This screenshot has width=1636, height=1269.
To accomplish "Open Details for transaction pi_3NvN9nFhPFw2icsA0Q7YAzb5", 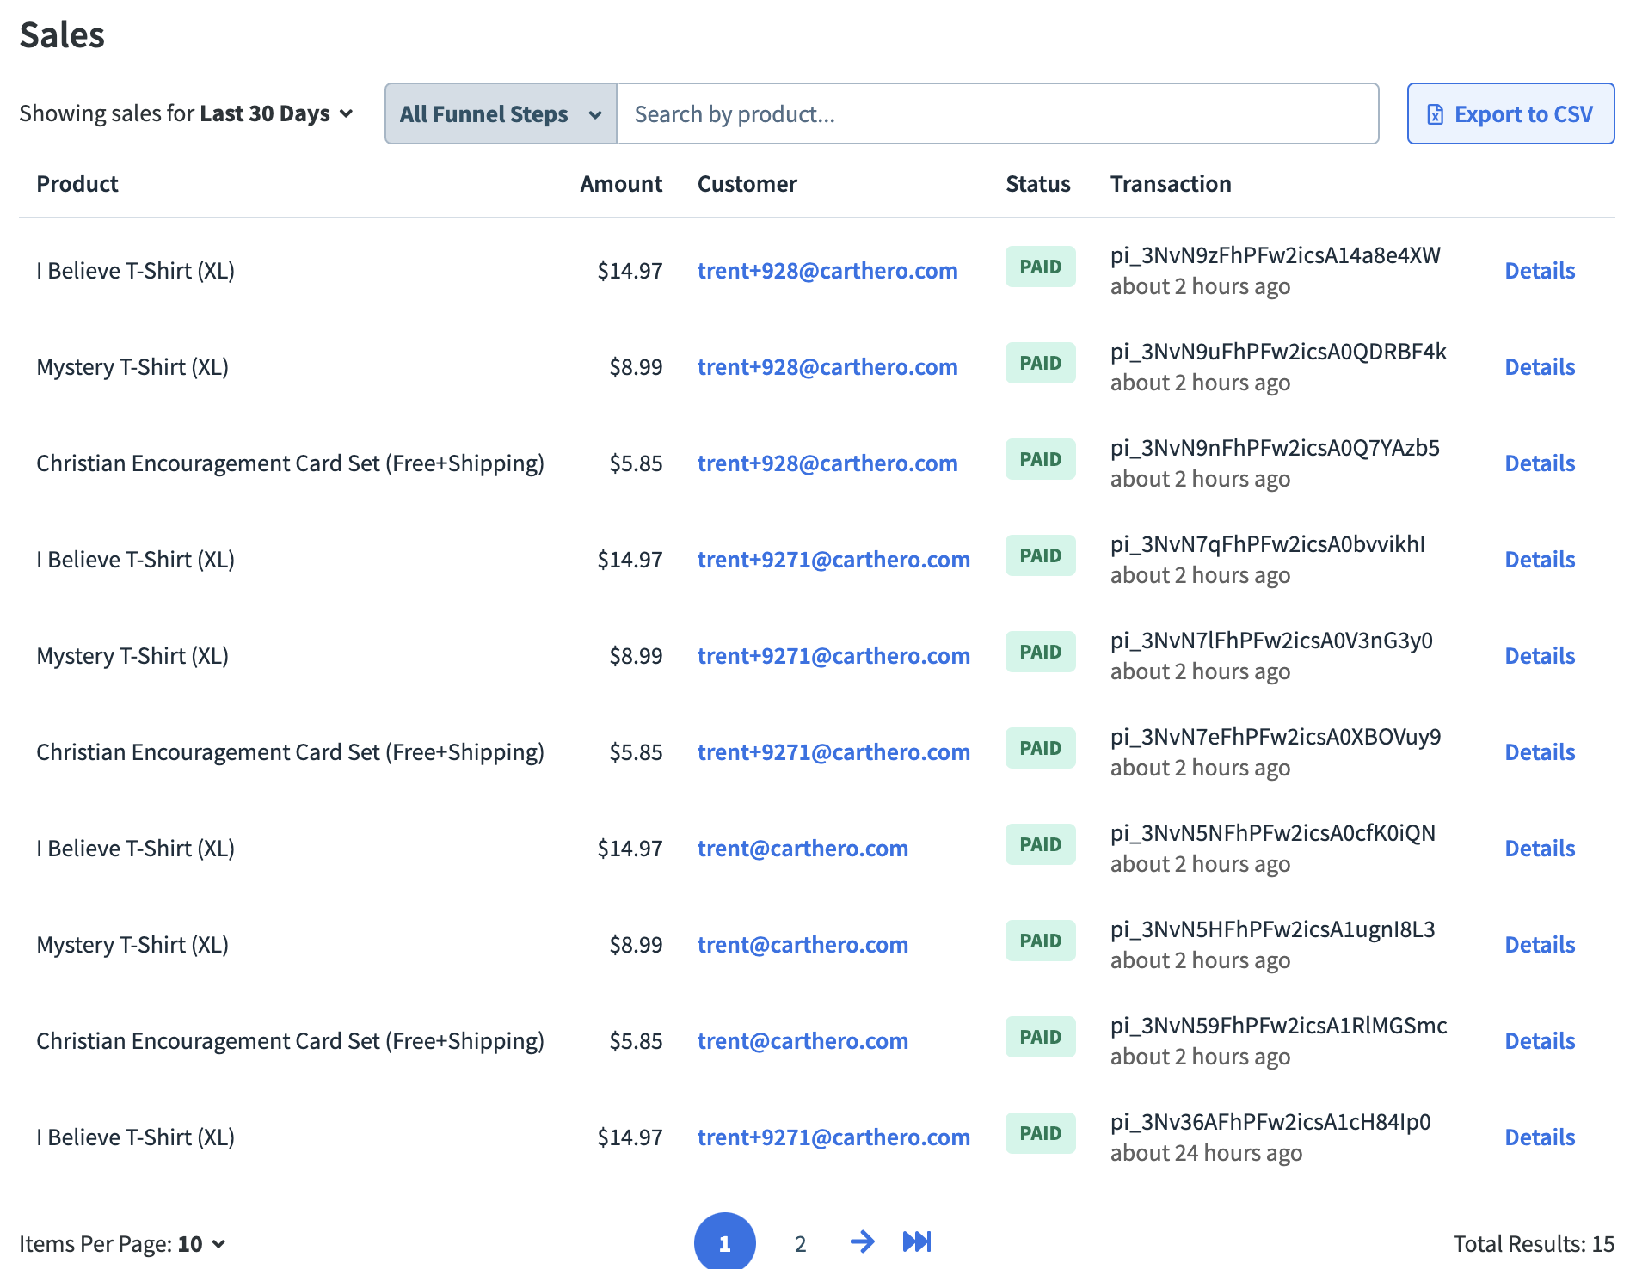I will 1540,463.
